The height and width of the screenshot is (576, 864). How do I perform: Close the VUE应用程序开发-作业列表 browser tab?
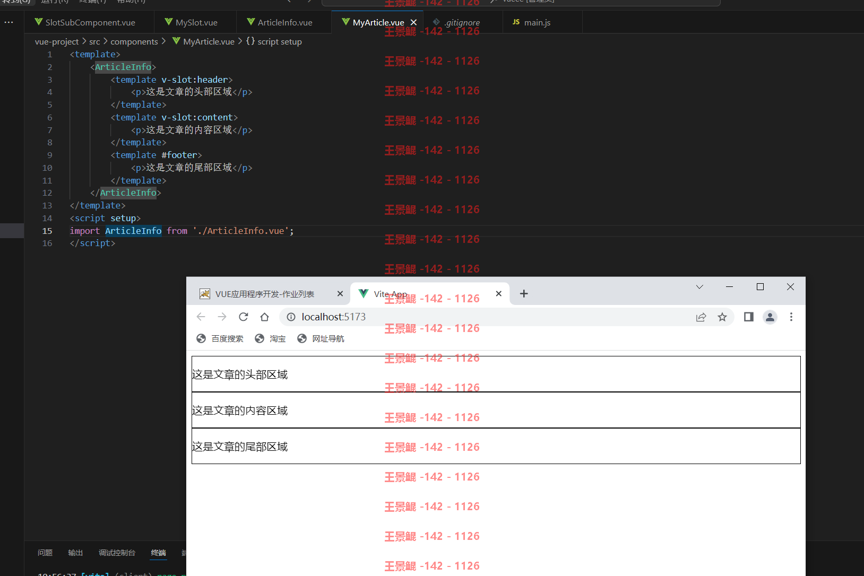click(340, 294)
